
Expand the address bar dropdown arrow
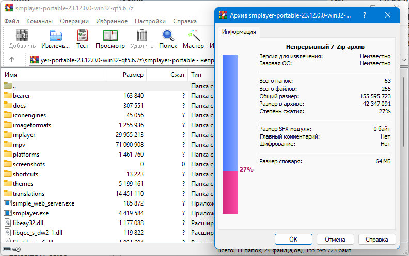point(404,60)
